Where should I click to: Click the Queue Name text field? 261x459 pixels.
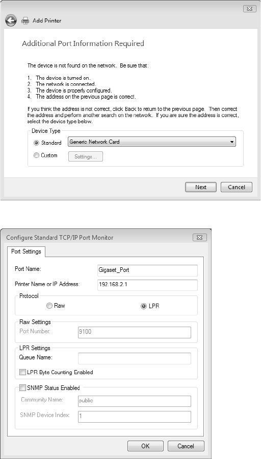[135, 358]
